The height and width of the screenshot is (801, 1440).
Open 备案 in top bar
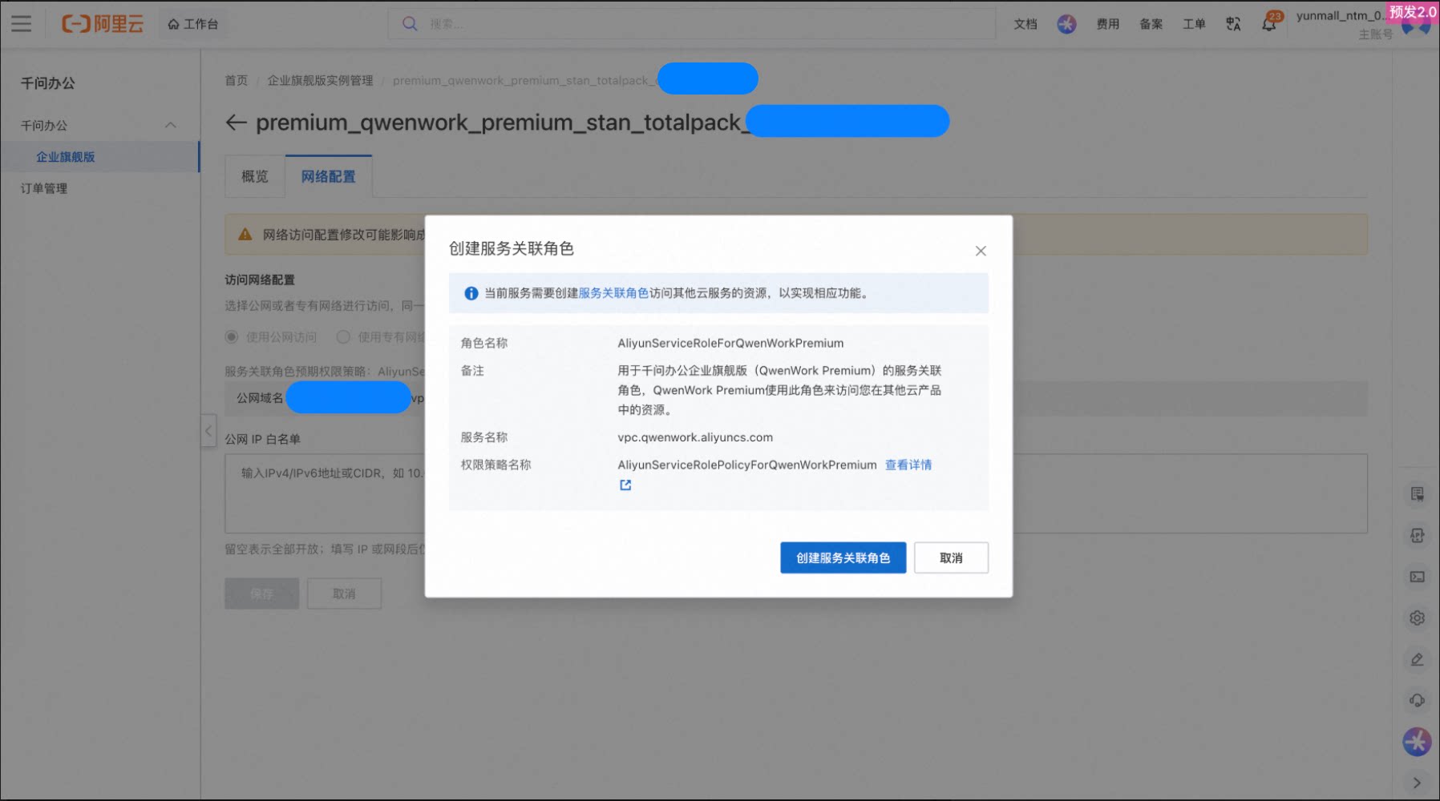pyautogui.click(x=1151, y=24)
